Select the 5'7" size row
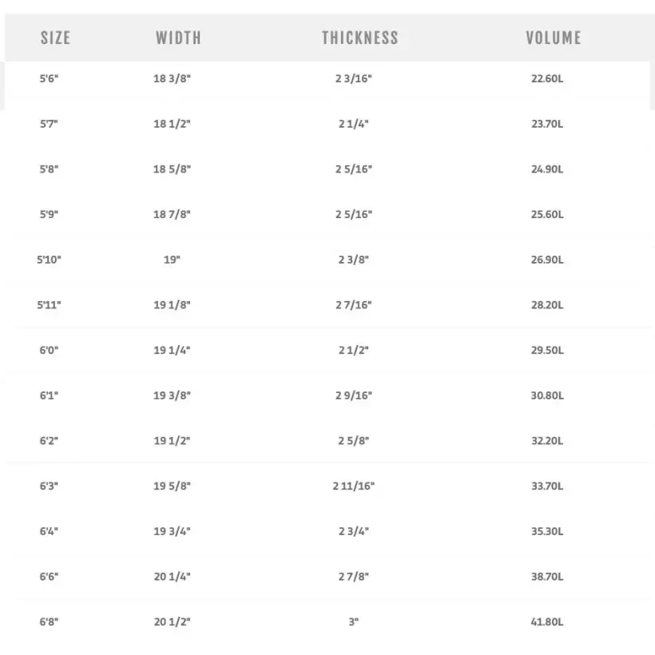The height and width of the screenshot is (655, 655). pyautogui.click(x=50, y=124)
